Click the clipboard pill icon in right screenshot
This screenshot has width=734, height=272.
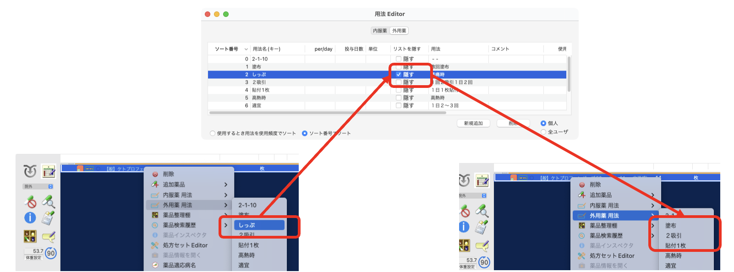(x=482, y=227)
